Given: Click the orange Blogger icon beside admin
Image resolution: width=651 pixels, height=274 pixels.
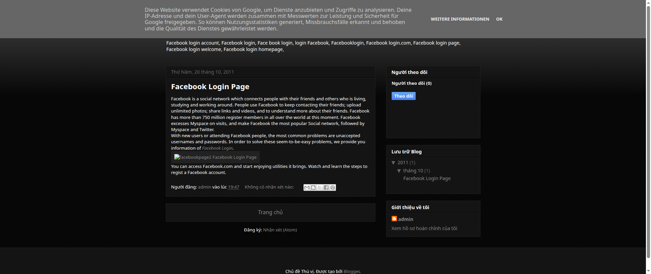Looking at the screenshot, I should coord(394,219).
